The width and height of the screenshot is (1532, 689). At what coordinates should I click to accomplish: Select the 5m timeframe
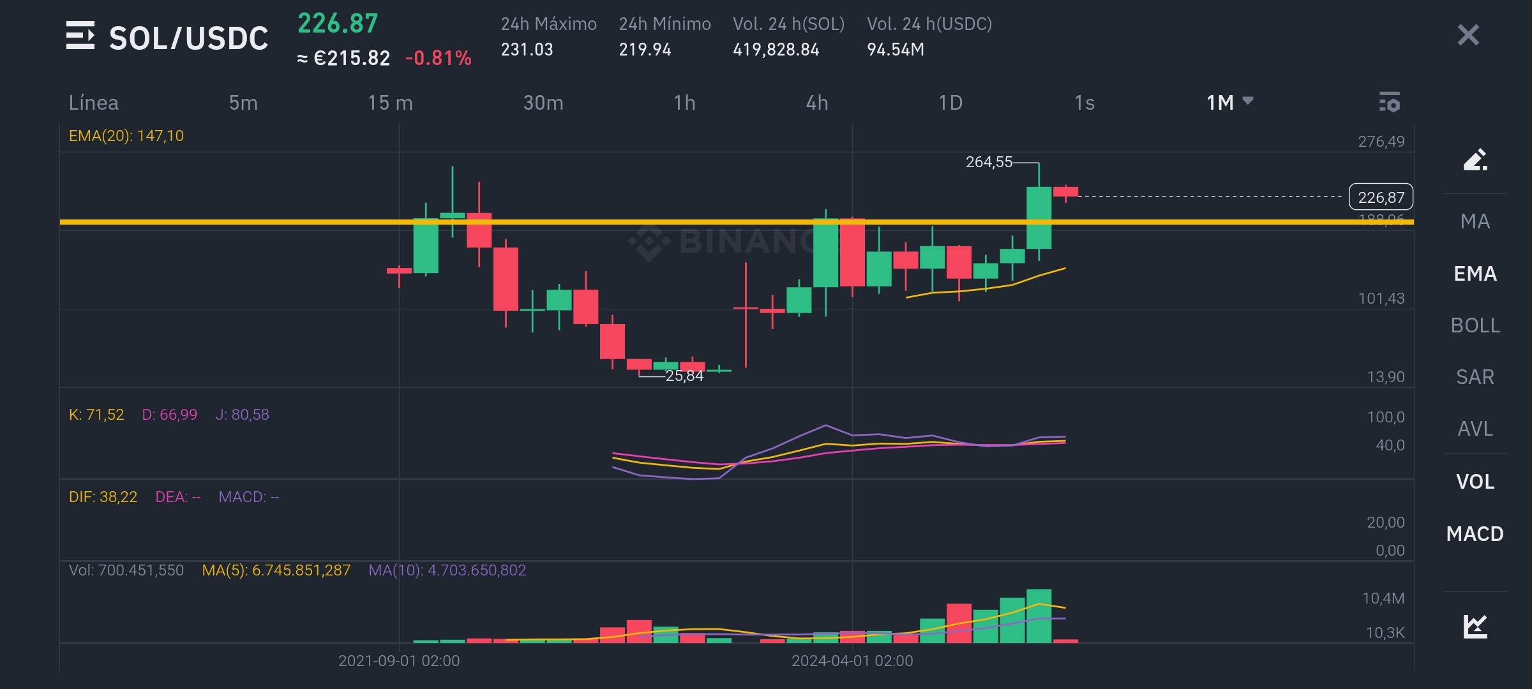[x=243, y=103]
